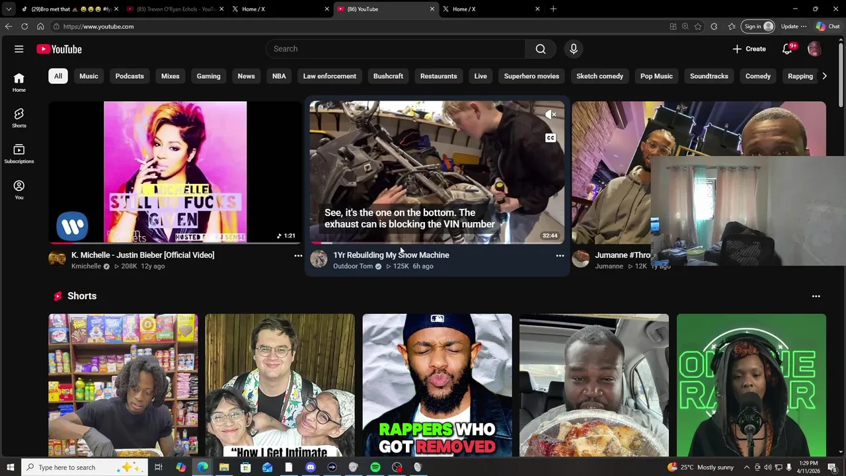
Task: Add this page to favorites star
Action: [x=698, y=26]
